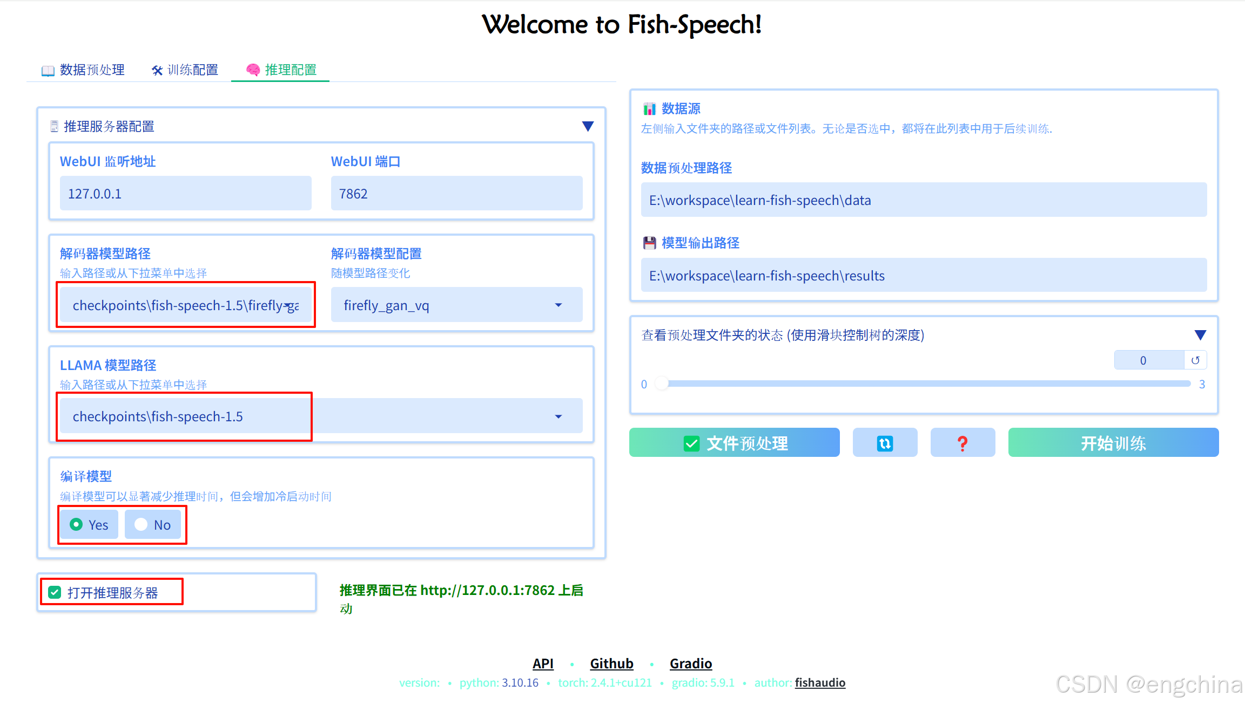Click the red question mark help button
1245x705 pixels.
pos(962,443)
